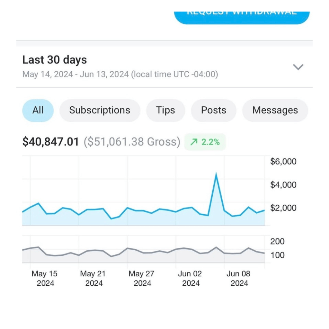View the Messages earnings tab

(x=275, y=111)
